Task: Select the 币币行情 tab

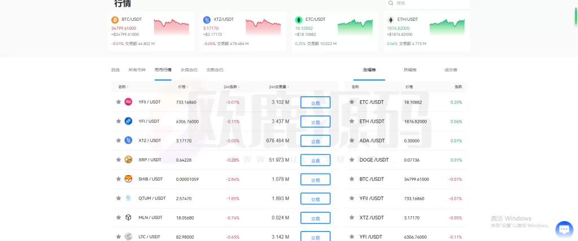Action: coord(163,70)
